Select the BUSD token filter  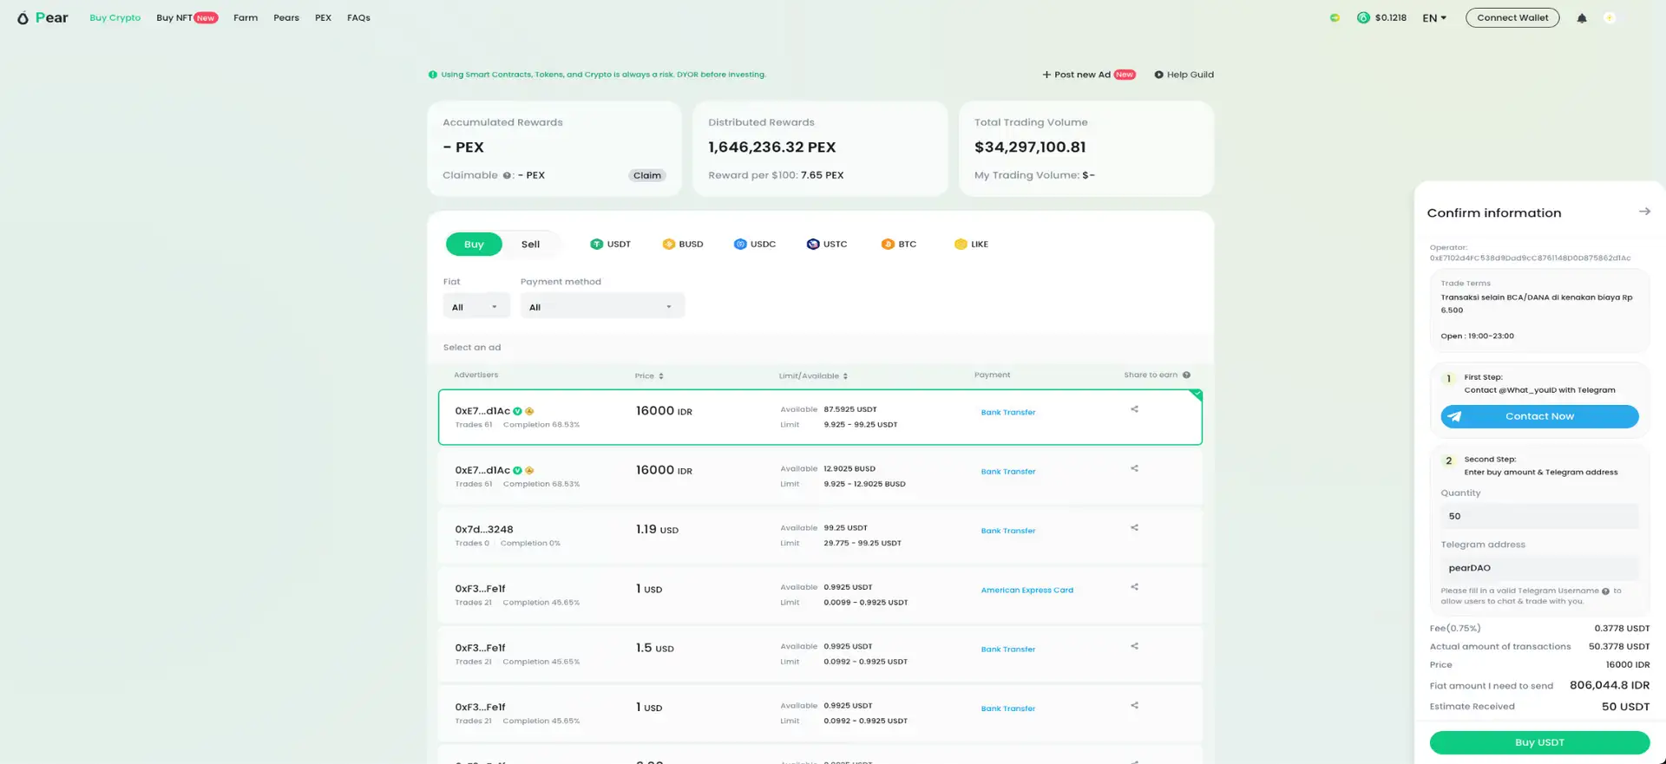682,245
